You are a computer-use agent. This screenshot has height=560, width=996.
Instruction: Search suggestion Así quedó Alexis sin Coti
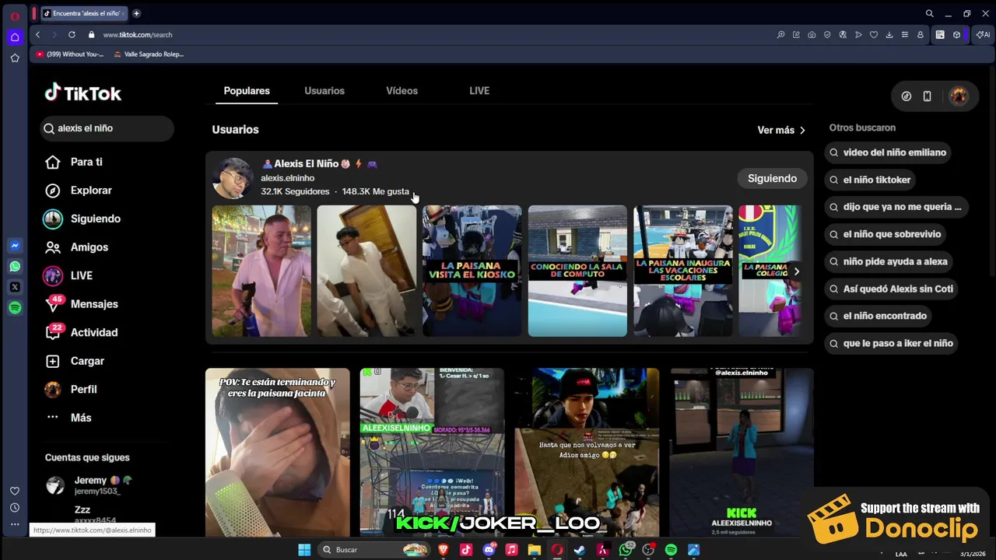click(890, 289)
